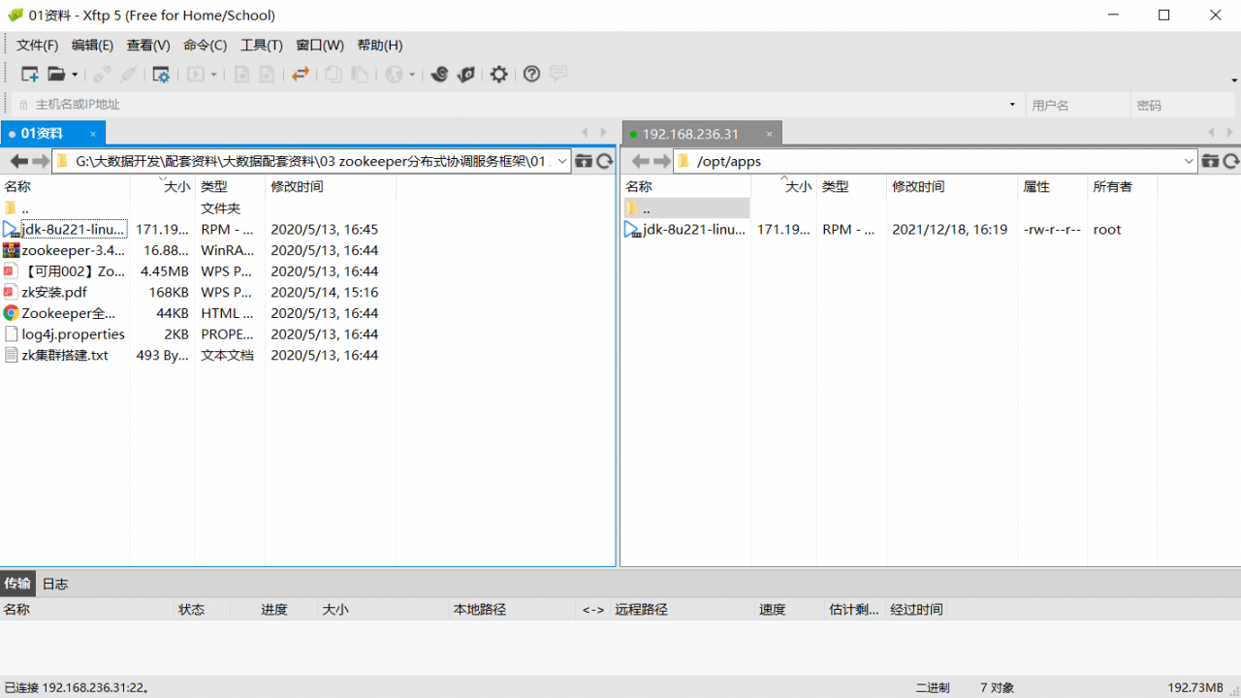The height and width of the screenshot is (698, 1241).
Task: Sort local files by 名称 column
Action: 65,186
